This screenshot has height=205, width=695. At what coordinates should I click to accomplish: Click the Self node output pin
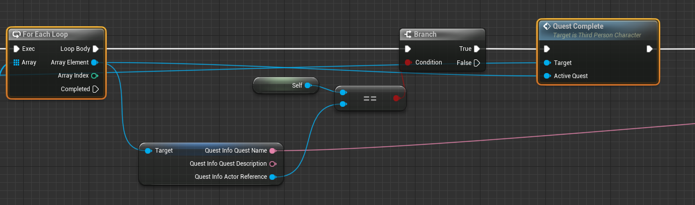308,85
